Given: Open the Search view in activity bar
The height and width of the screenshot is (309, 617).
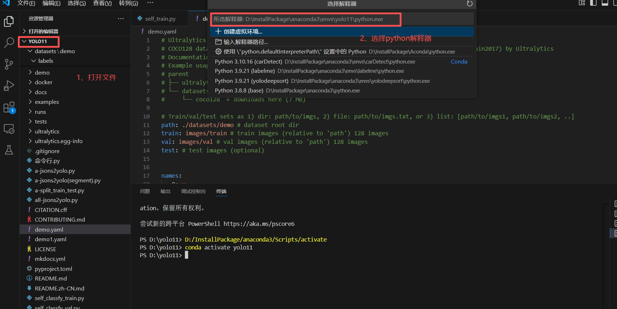Looking at the screenshot, I should (9, 43).
